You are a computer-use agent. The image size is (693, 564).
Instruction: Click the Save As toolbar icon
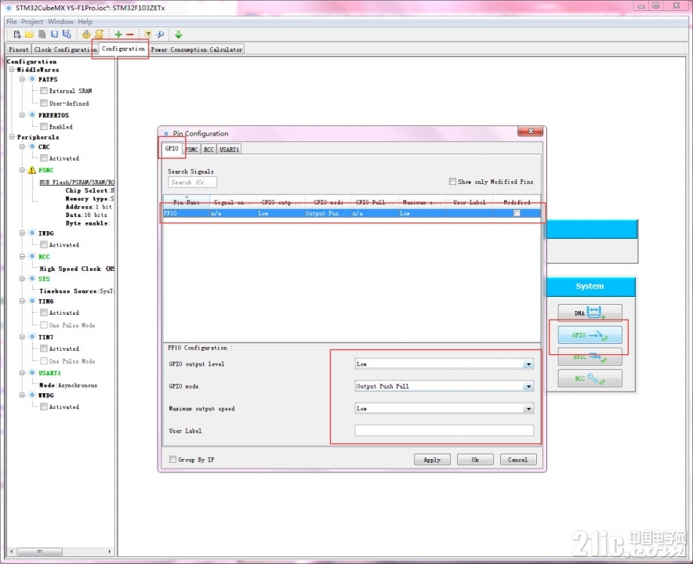(67, 34)
